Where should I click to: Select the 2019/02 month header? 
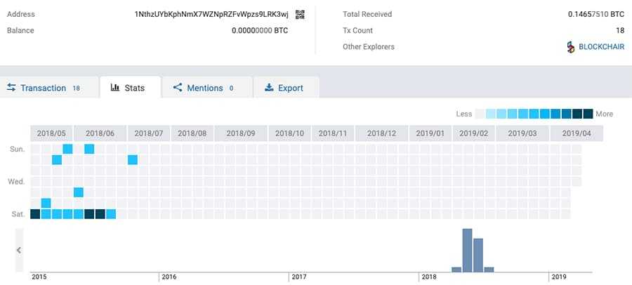(474, 133)
